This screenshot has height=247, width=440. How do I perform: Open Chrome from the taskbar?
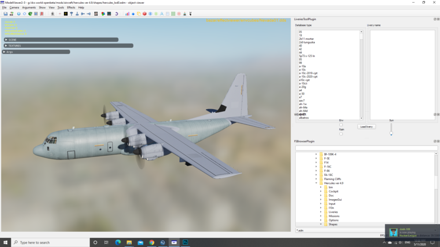pyautogui.click(x=151, y=242)
